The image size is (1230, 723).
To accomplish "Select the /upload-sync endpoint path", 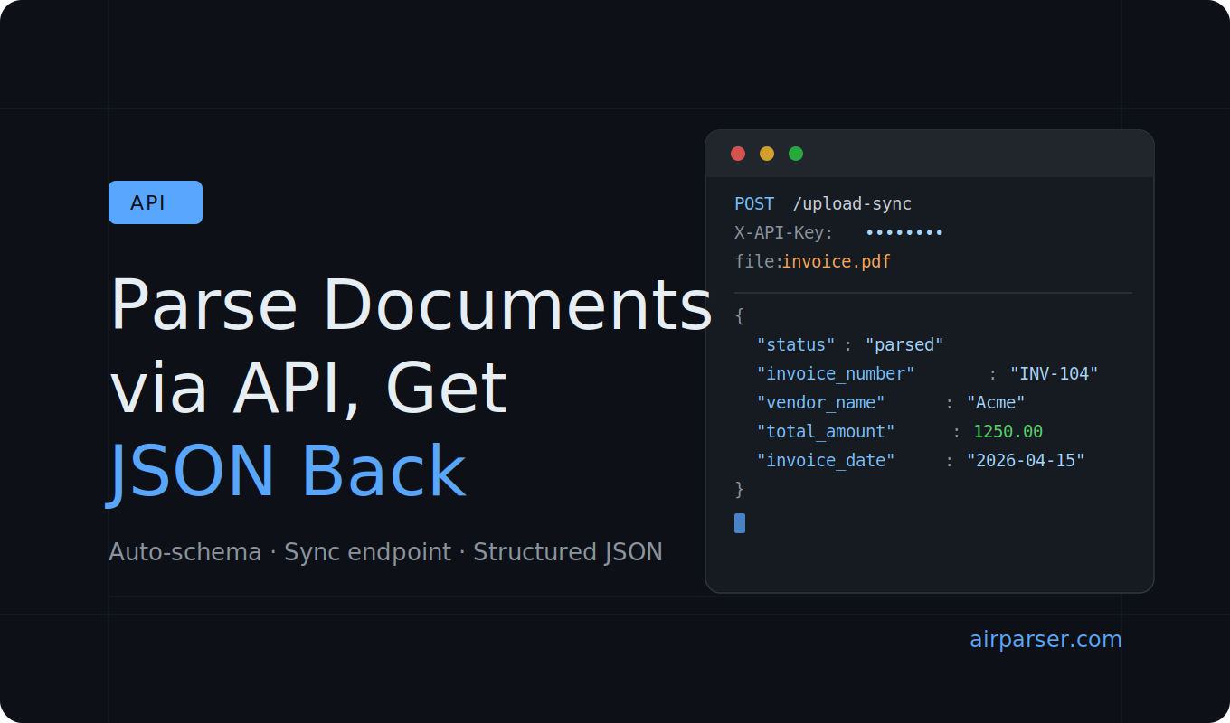I will pyautogui.click(x=851, y=203).
